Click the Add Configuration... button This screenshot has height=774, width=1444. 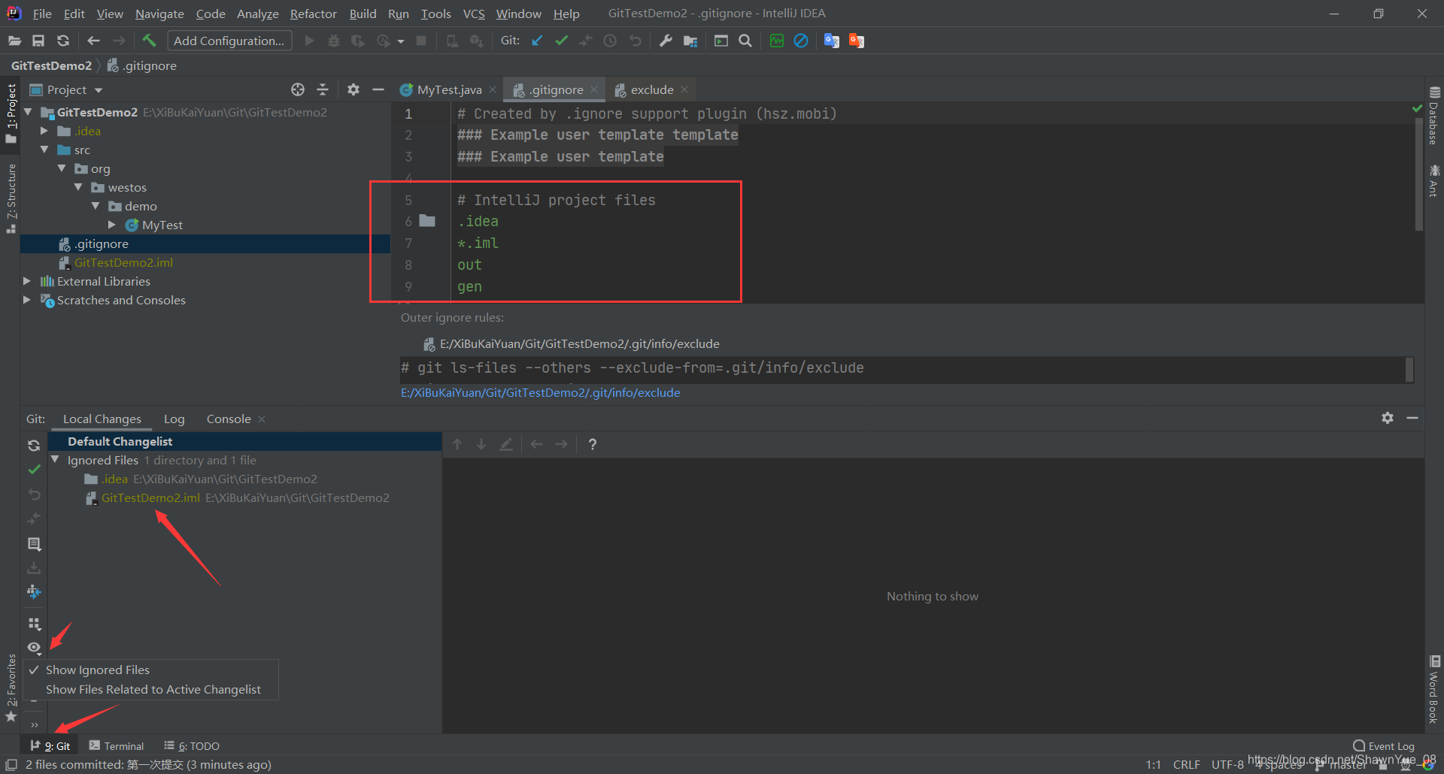pos(229,41)
